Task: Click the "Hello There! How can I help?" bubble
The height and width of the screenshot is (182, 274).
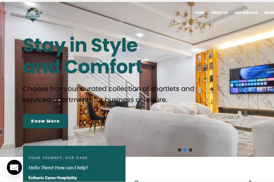Action: (58, 168)
